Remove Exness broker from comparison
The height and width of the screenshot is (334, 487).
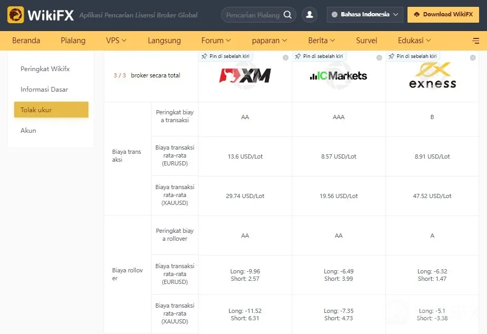pyautogui.click(x=473, y=57)
